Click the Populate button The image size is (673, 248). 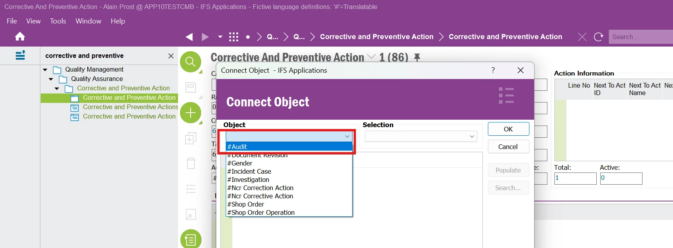pyautogui.click(x=508, y=170)
